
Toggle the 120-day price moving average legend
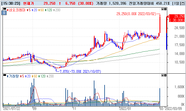coord(49,10)
